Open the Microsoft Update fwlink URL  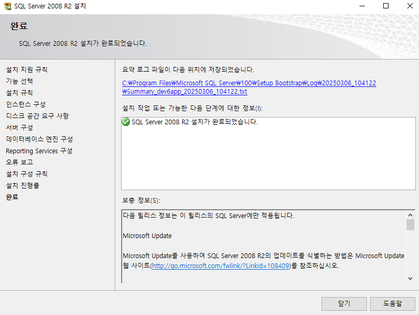click(x=221, y=266)
